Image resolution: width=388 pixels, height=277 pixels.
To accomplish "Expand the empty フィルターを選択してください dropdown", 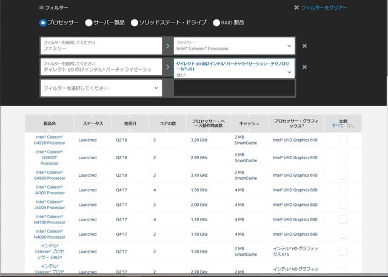I will tap(101, 88).
